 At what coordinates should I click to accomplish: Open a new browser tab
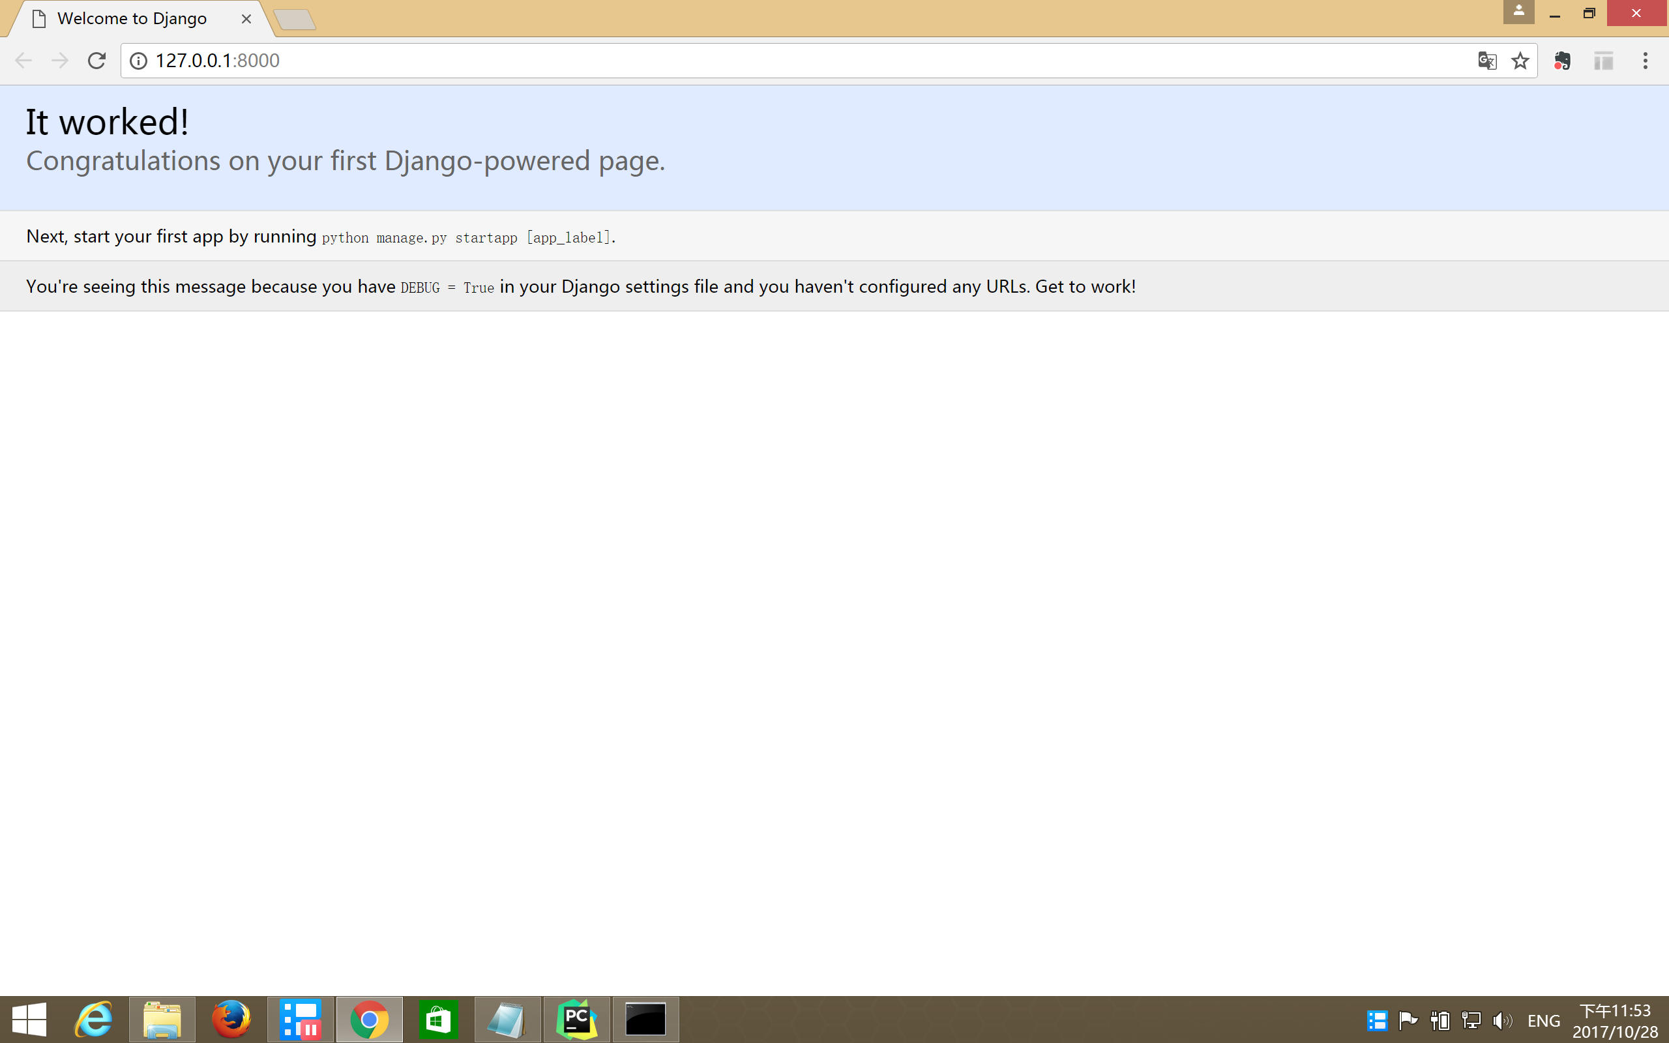click(x=295, y=20)
